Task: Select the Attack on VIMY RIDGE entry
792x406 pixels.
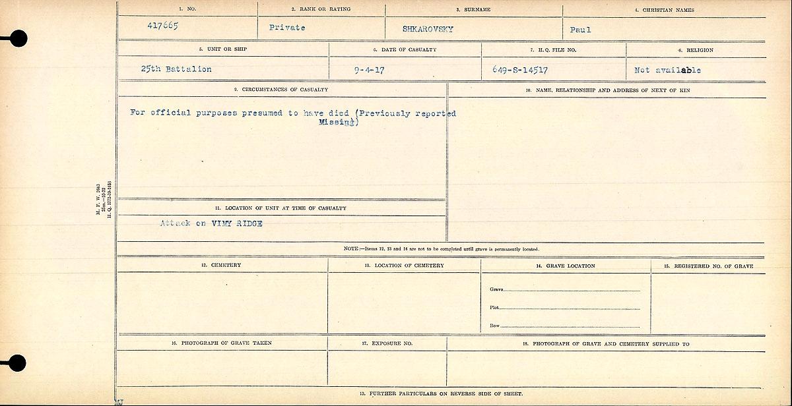Action: (211, 223)
